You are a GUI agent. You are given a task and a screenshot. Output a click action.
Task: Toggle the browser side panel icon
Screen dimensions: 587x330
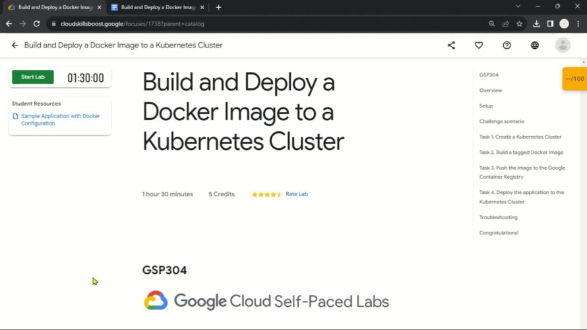pyautogui.click(x=550, y=24)
